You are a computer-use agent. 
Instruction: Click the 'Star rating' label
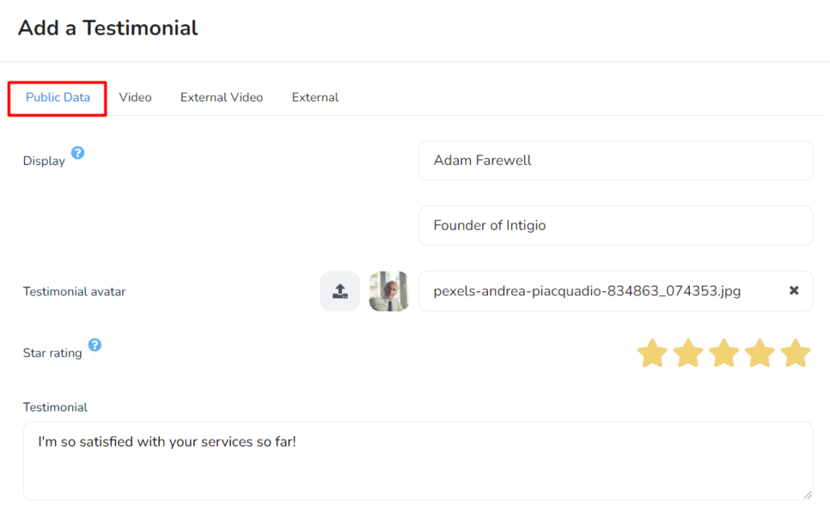coord(53,353)
